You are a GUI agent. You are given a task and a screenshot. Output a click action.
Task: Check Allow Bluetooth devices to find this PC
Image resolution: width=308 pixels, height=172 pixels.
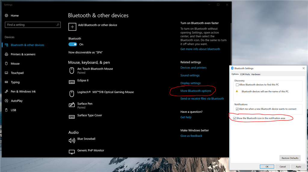237,85
